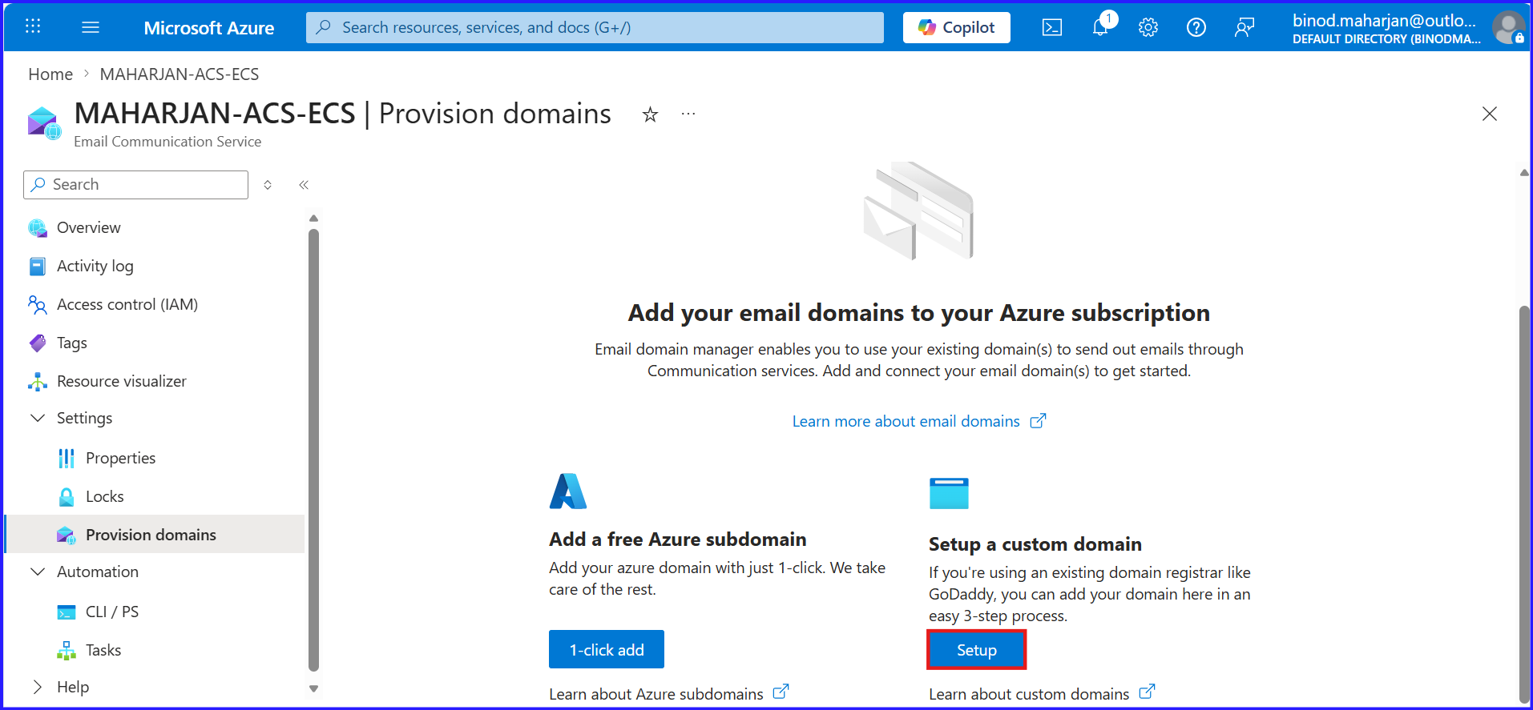Launch Cloud Shell from the top bar
This screenshot has height=710, width=1533.
(x=1052, y=27)
